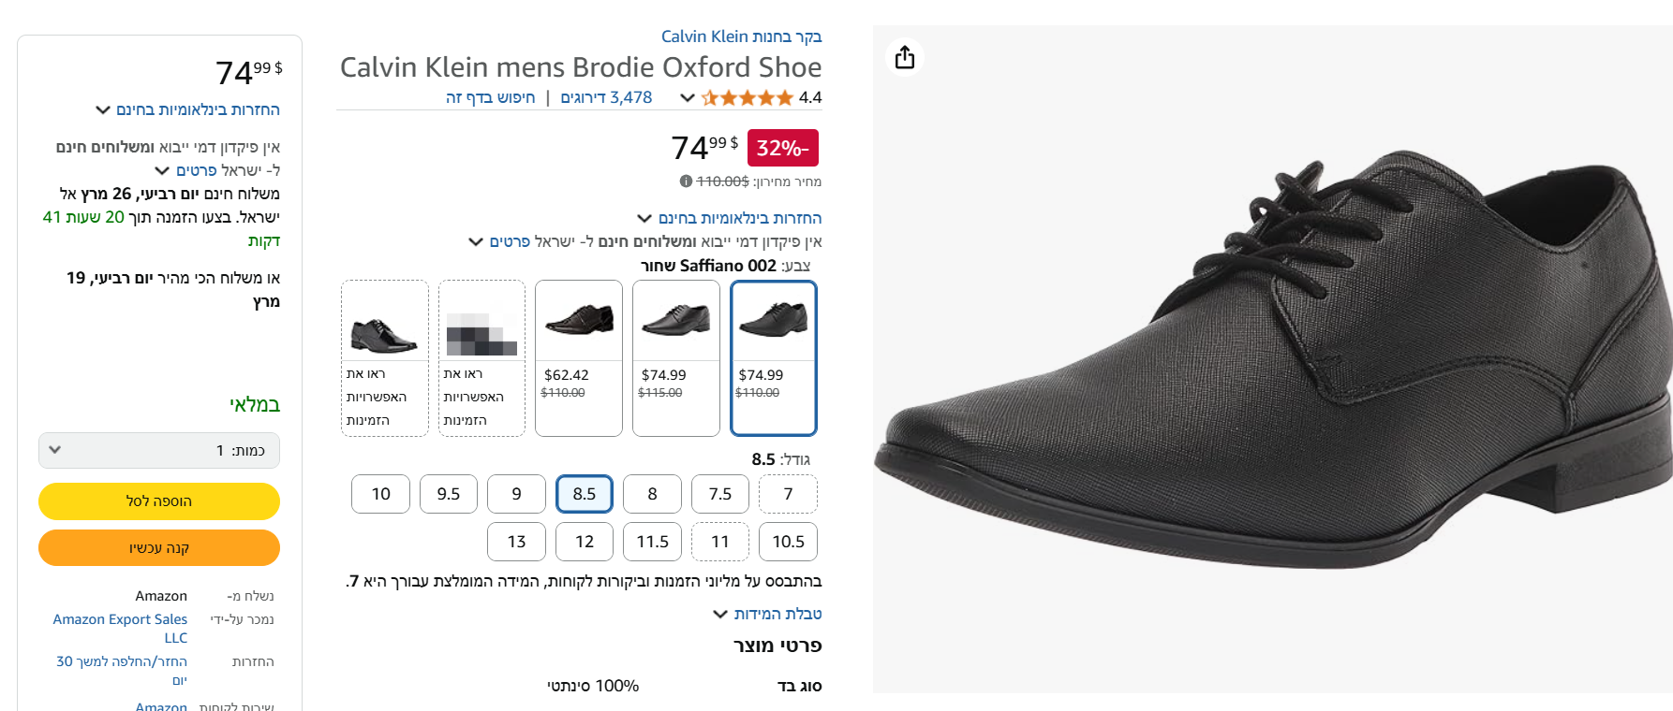Image resolution: width=1673 pixels, height=711 pixels.
Task: Click the info icon beside the list price
Action: [x=686, y=181]
